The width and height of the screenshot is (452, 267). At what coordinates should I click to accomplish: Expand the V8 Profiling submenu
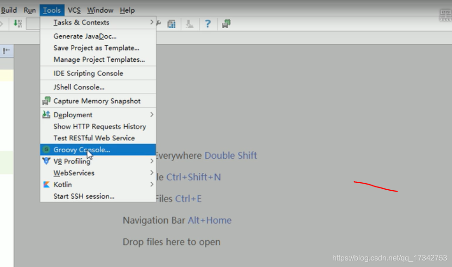[x=98, y=161]
